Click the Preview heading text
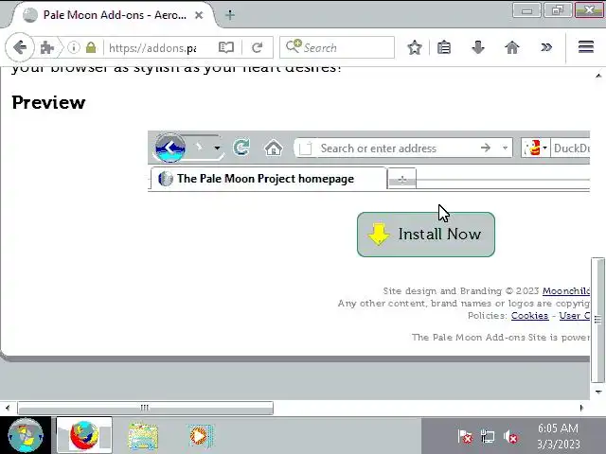This screenshot has height=454, width=606. tap(48, 103)
